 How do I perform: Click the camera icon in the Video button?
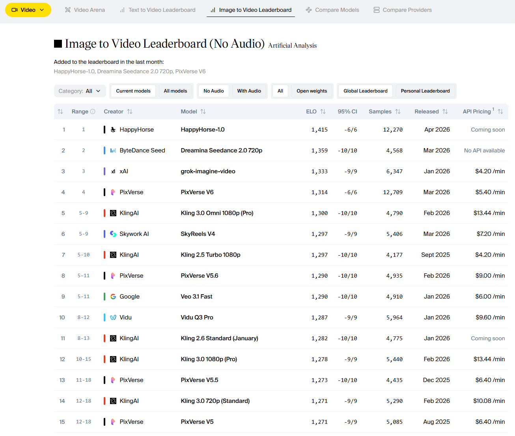(15, 10)
